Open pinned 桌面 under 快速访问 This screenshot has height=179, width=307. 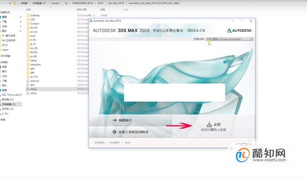pyautogui.click(x=4, y=17)
